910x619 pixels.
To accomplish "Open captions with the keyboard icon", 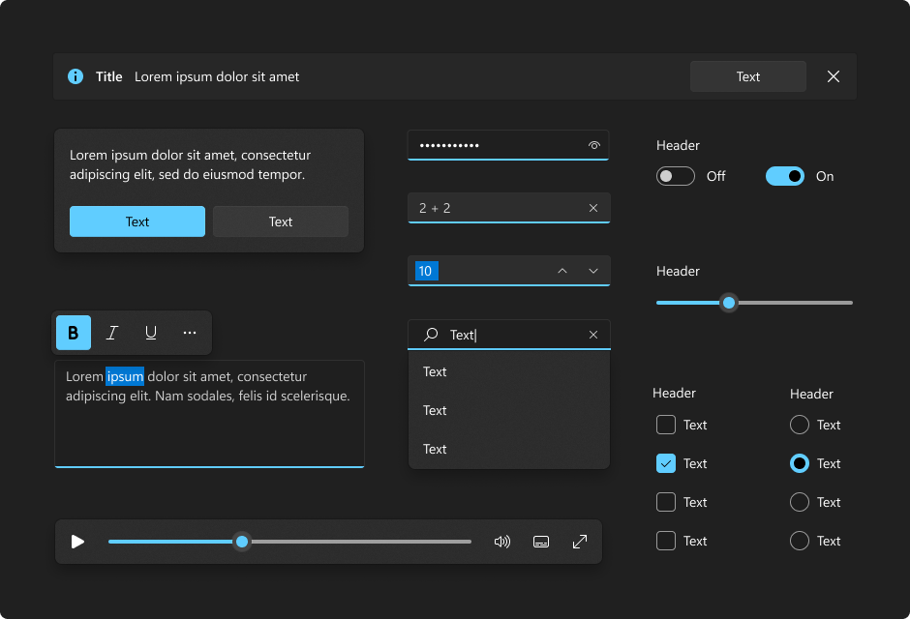I will (540, 542).
